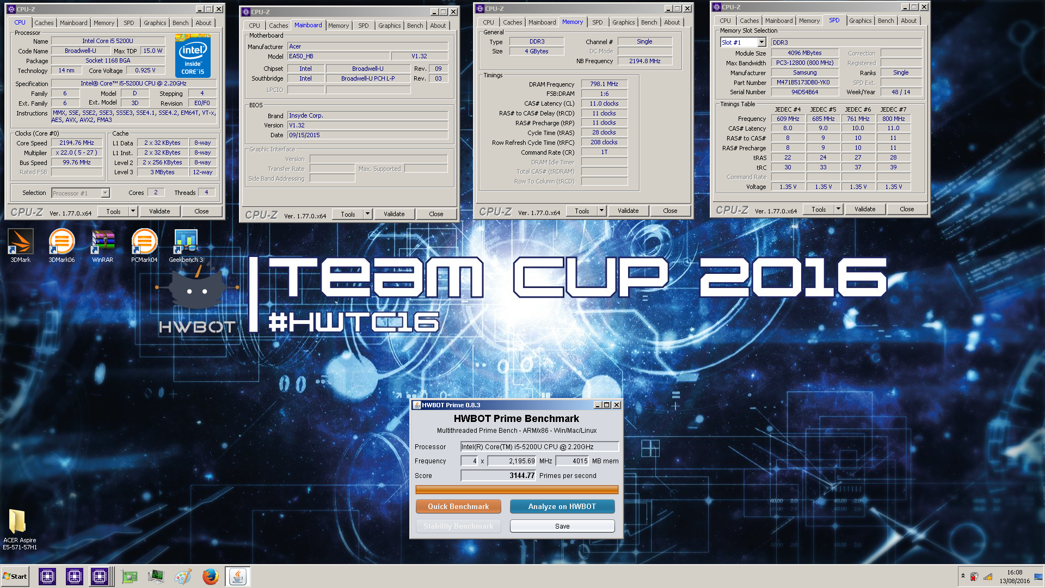Click the Mainboard Model value EA50_HB

[x=339, y=56]
